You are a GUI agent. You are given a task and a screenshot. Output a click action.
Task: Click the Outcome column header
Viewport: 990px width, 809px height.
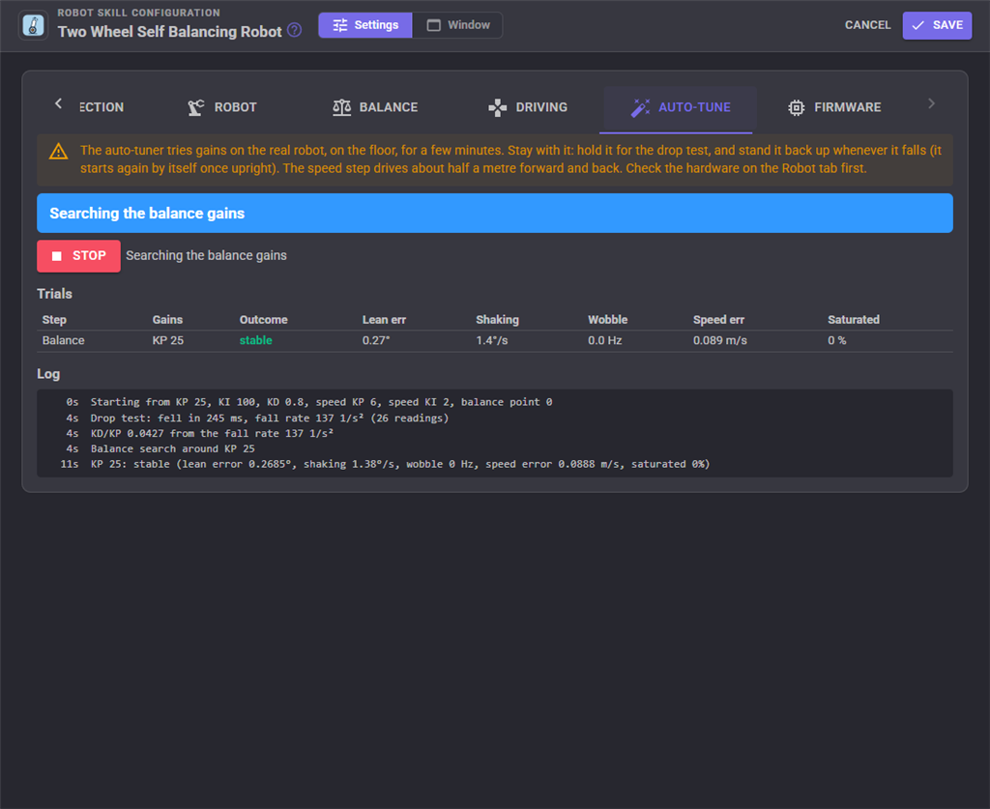(263, 320)
